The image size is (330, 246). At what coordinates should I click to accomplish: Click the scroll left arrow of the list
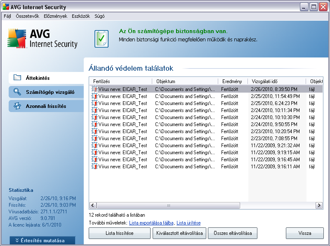pos(93,205)
